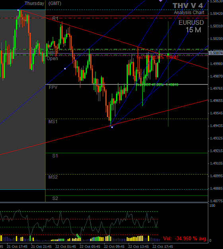Click the Vol: -34.950 % avg. readout
The image size is (223, 249).
pyautogui.click(x=185, y=239)
